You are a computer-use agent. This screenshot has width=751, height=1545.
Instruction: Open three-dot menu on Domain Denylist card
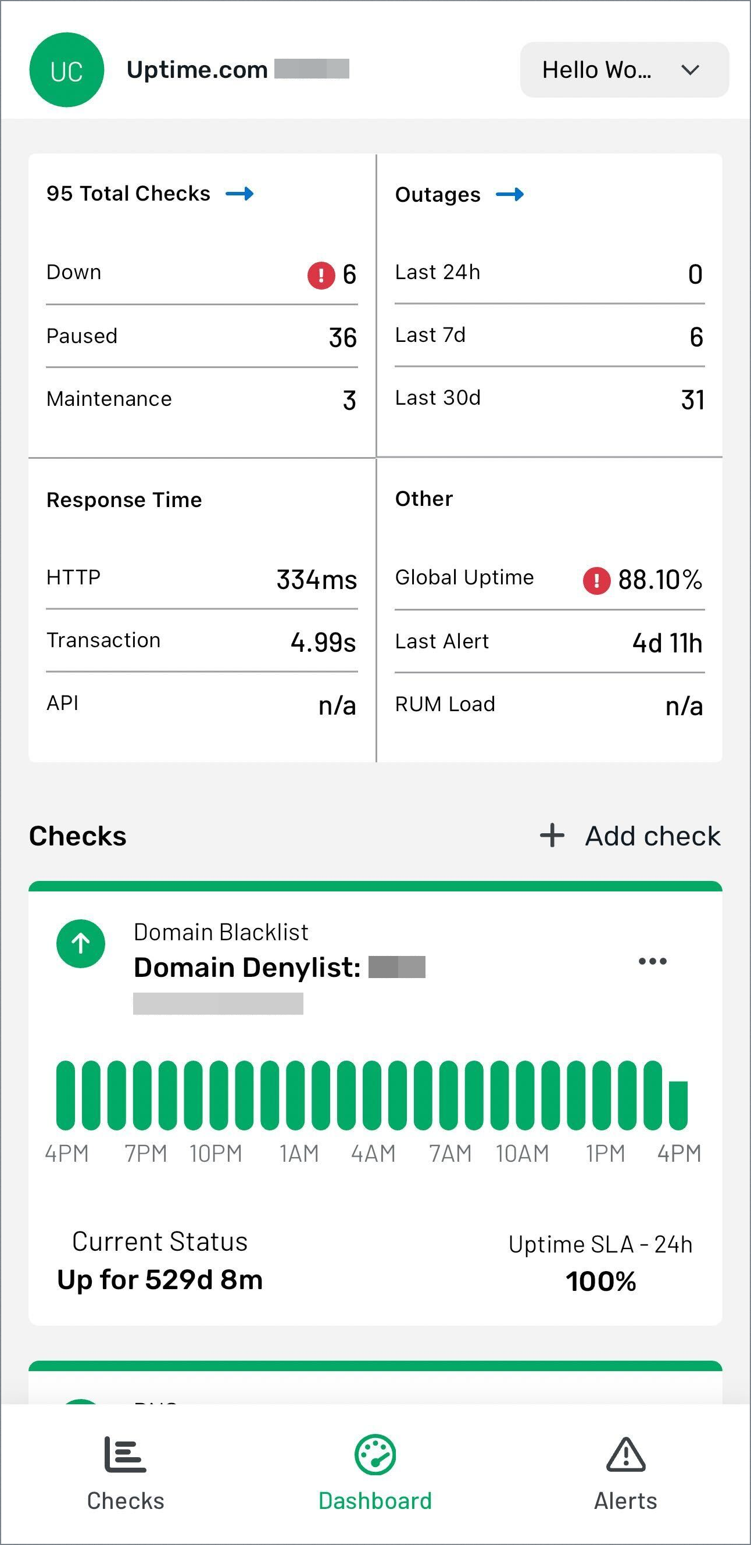pos(652,961)
